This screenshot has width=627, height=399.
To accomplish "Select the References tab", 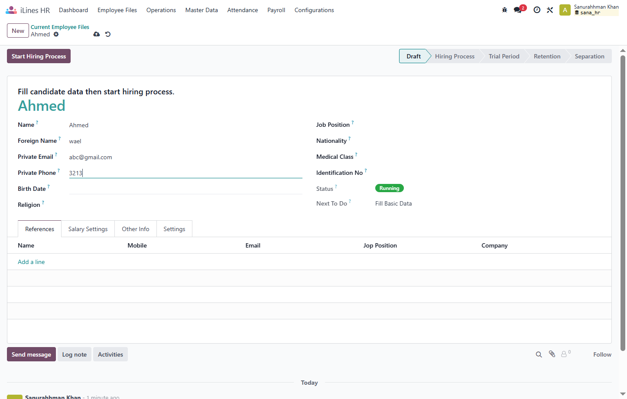I will pyautogui.click(x=39, y=229).
